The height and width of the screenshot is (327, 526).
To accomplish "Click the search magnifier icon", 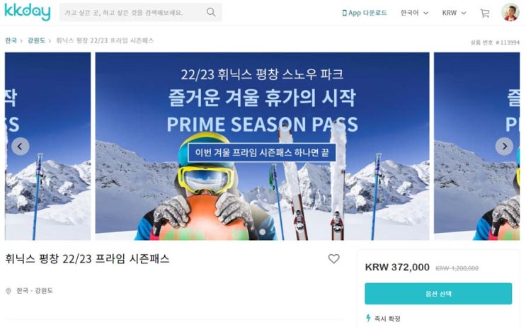I will click(x=211, y=13).
